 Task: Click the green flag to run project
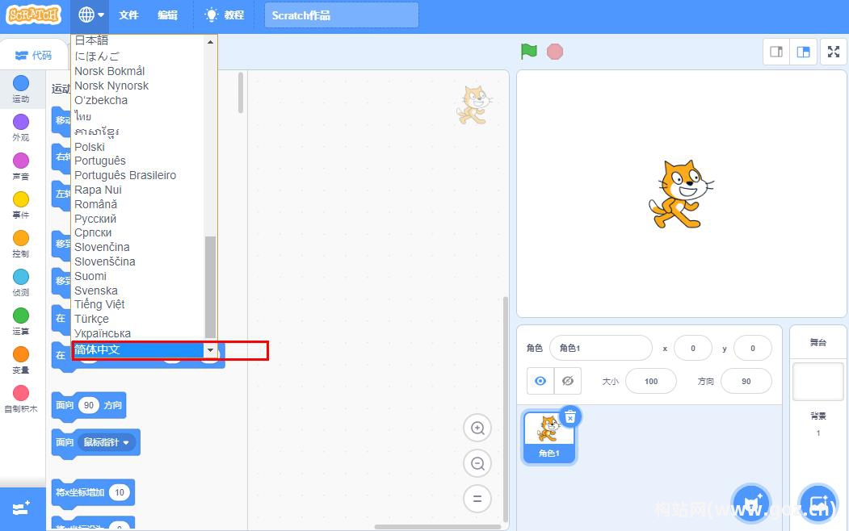pyautogui.click(x=529, y=52)
